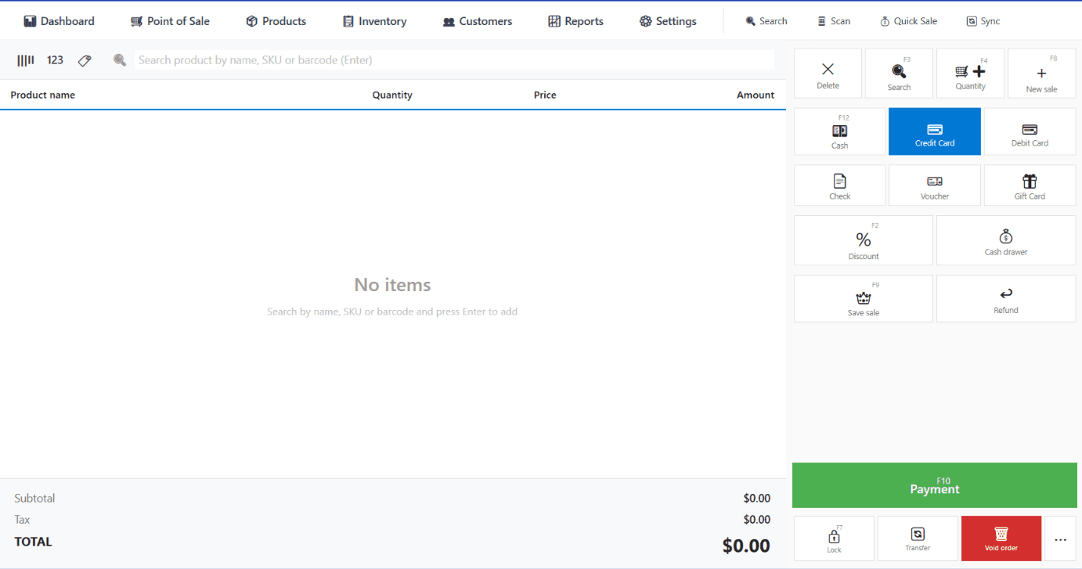Click the Delete X button
This screenshot has height=569, width=1082.
[x=828, y=74]
